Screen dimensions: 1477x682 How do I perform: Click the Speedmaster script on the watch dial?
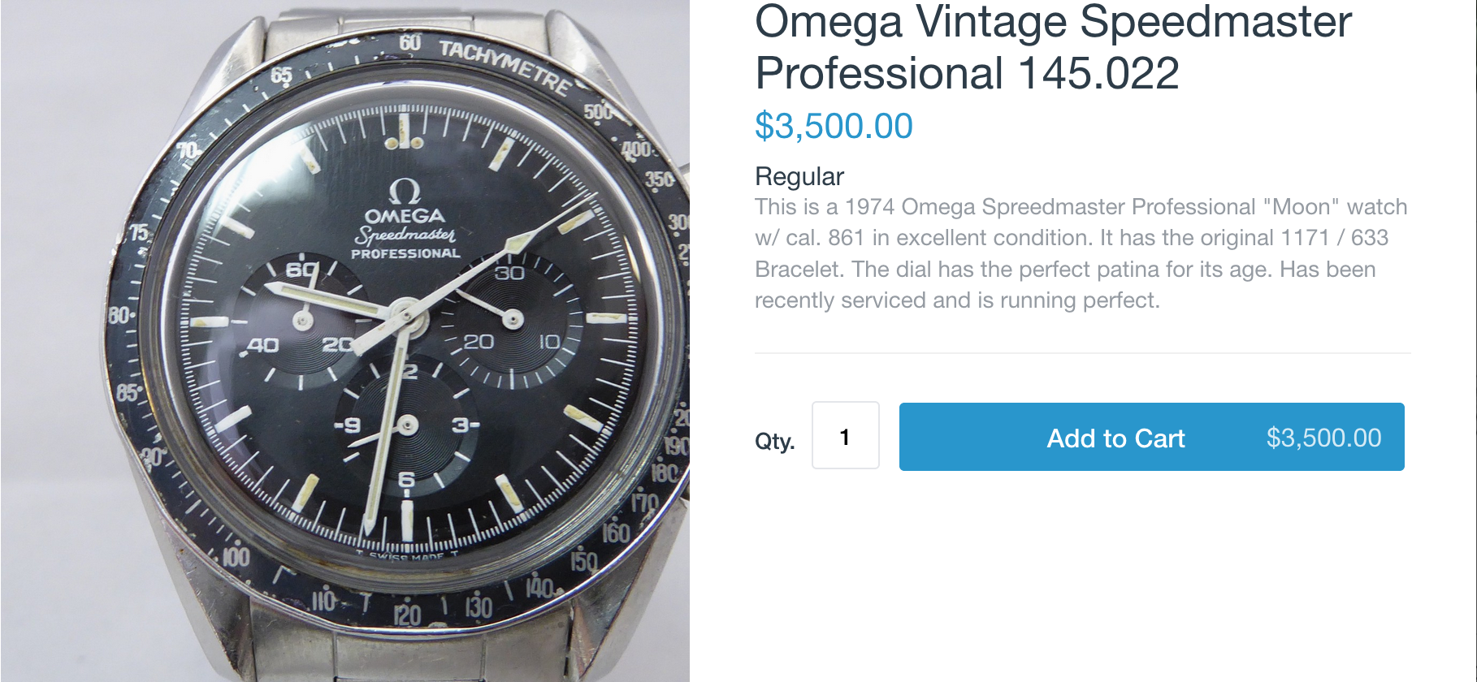pyautogui.click(x=405, y=235)
